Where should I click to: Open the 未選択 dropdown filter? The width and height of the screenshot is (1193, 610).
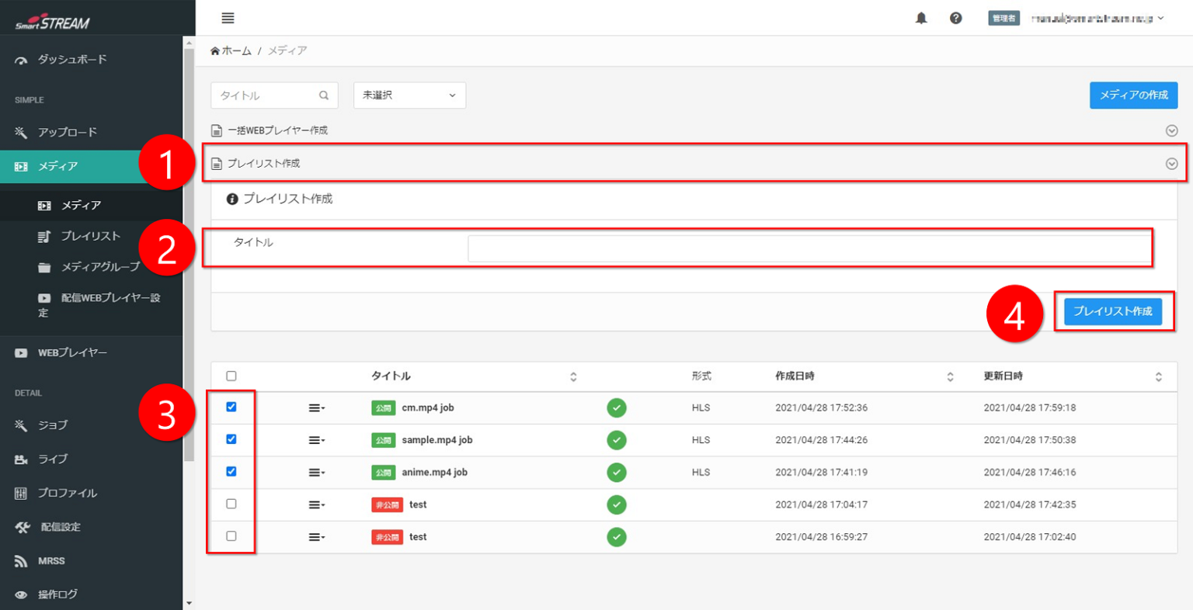(409, 95)
